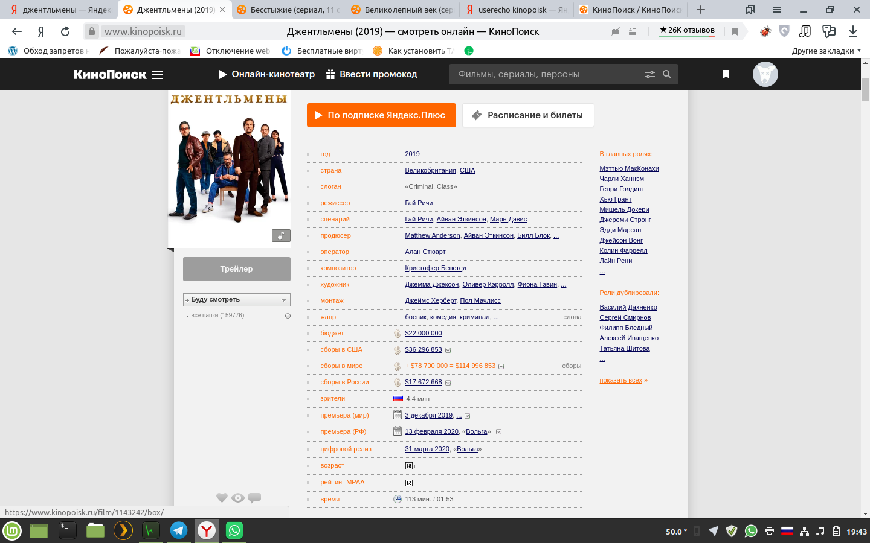Open the keyboard layout Russian flag tray icon
870x543 pixels.
pyautogui.click(x=787, y=531)
